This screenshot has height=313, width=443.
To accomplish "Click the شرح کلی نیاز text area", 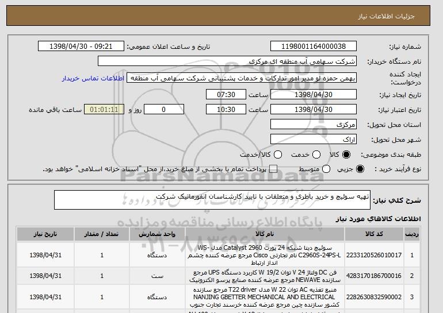I will coord(212,200).
